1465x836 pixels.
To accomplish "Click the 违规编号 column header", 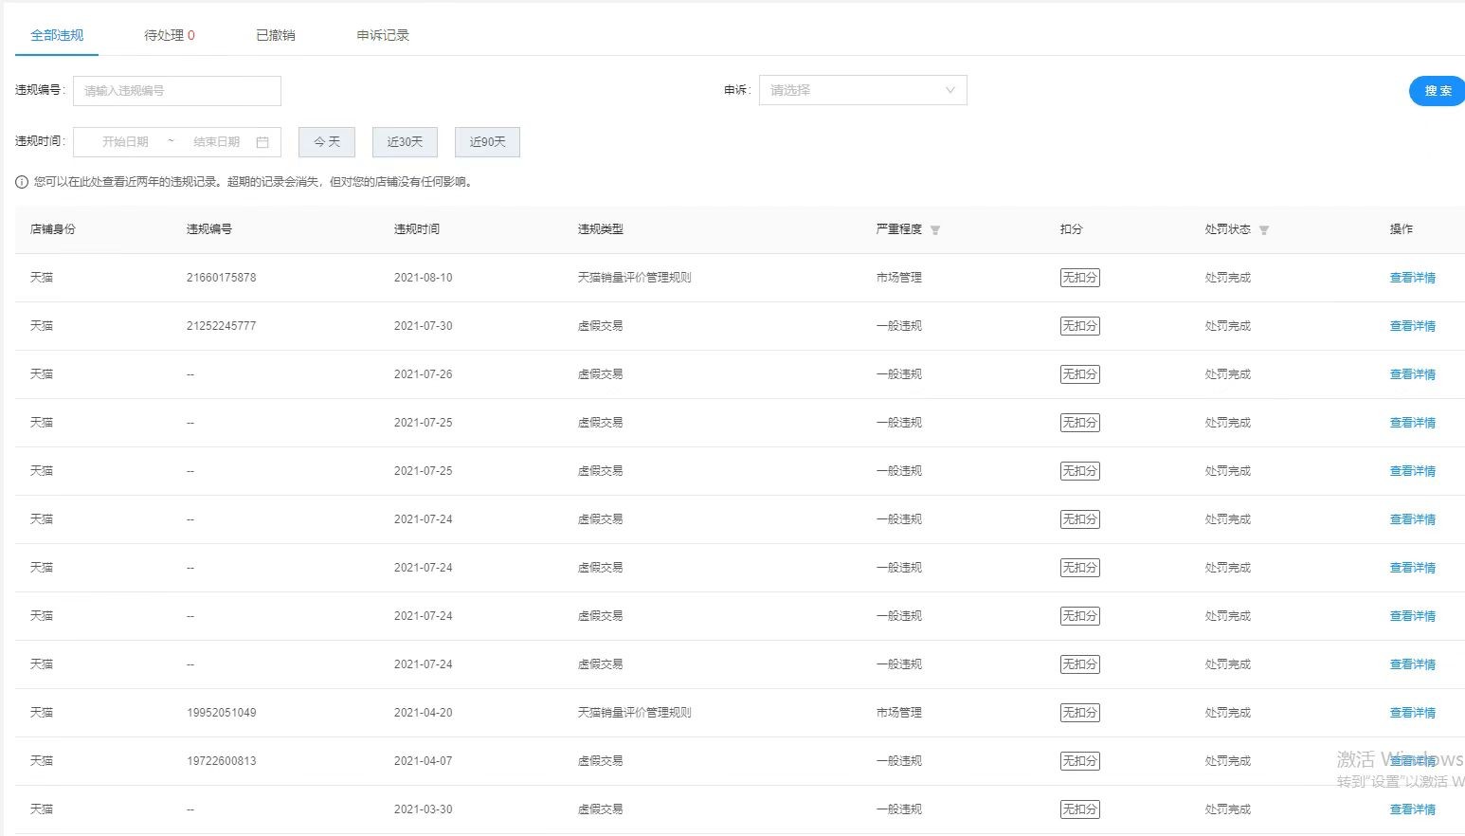I will [x=208, y=229].
